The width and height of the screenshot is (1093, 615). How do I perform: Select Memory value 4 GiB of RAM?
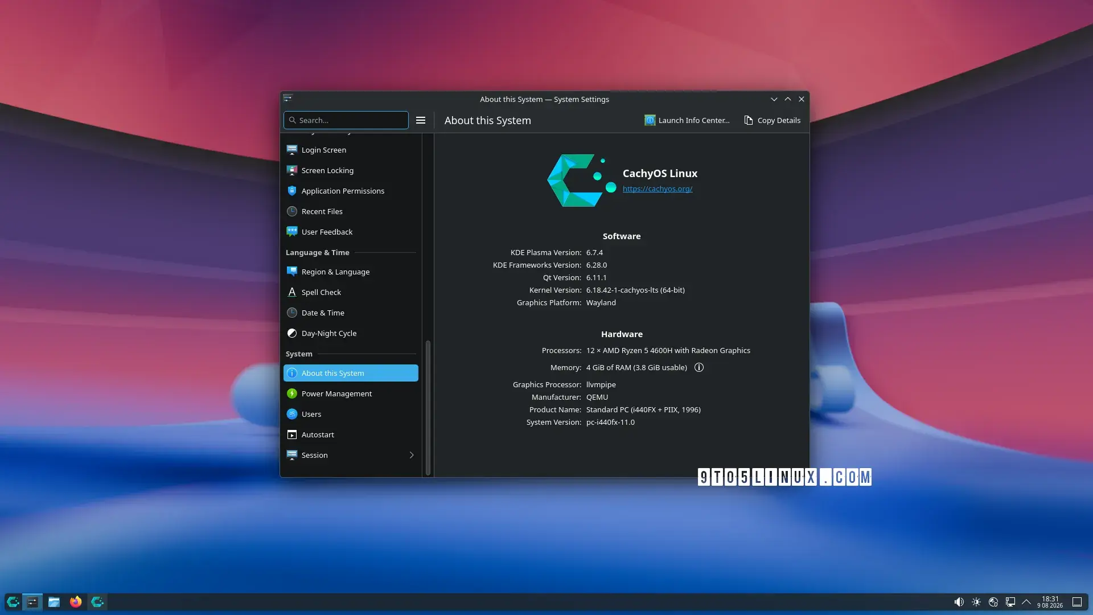coord(636,367)
